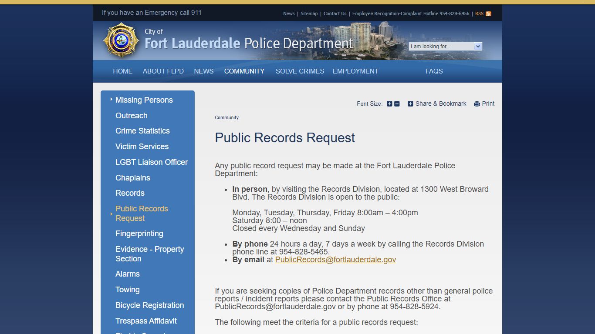This screenshot has height=334, width=595.
Task: Click the RSS text link
Action: [479, 14]
